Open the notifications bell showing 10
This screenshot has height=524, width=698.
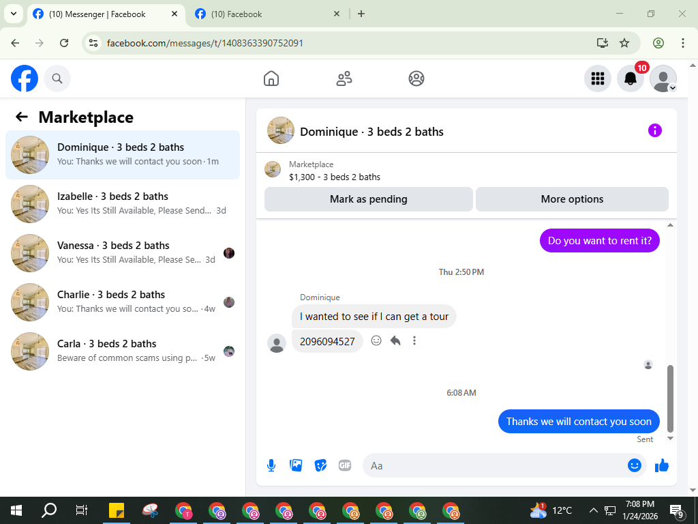631,78
